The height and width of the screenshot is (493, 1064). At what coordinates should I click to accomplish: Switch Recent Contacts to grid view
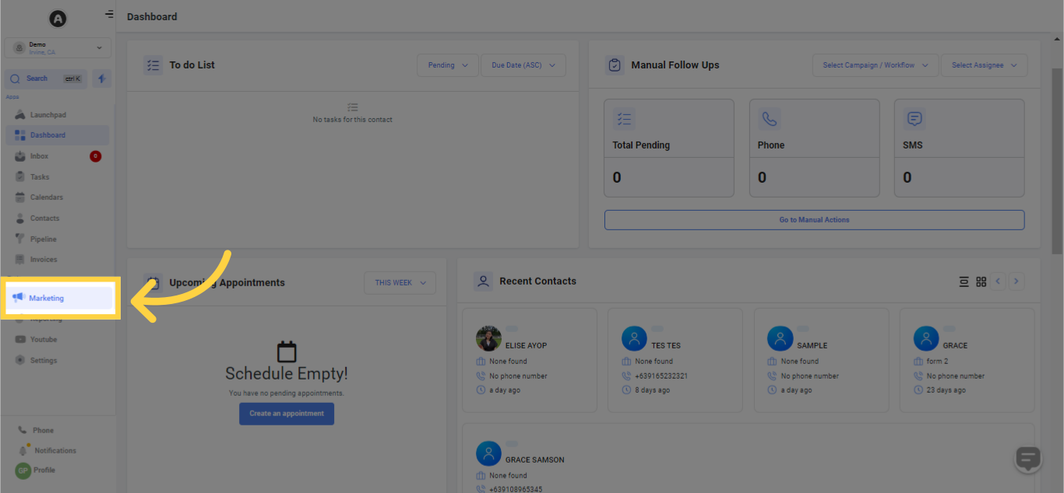coord(981,281)
